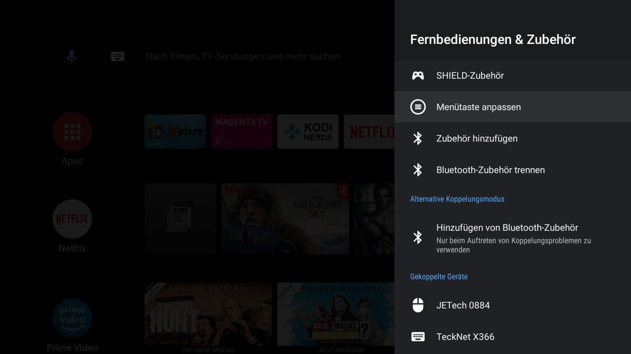Open the round Netflix channel icon
631x354 pixels.
pos(72,219)
